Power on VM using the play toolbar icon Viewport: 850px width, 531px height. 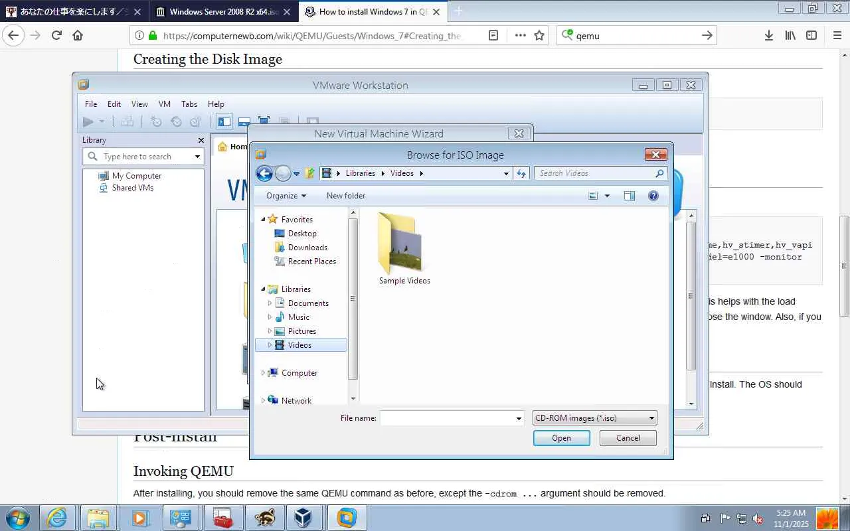click(x=88, y=121)
